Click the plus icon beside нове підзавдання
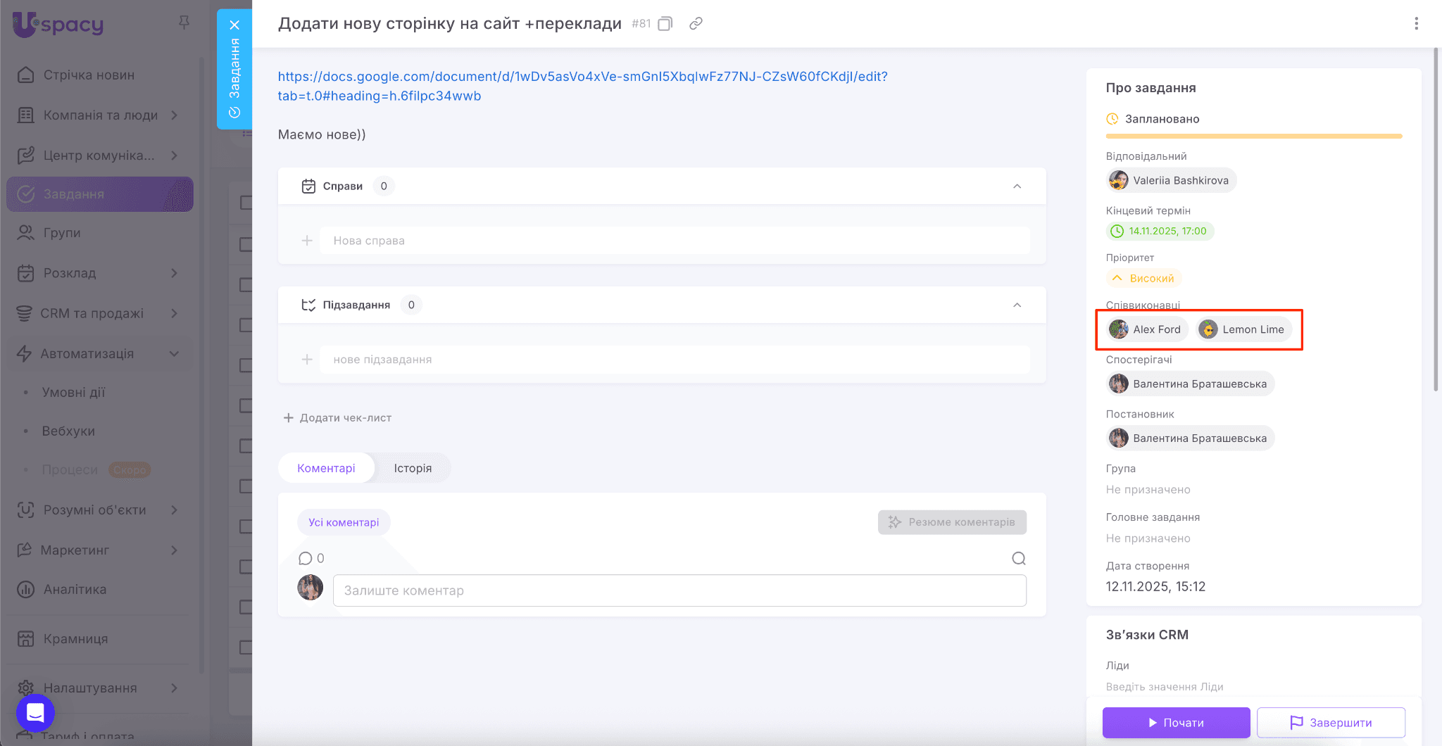 (x=307, y=360)
